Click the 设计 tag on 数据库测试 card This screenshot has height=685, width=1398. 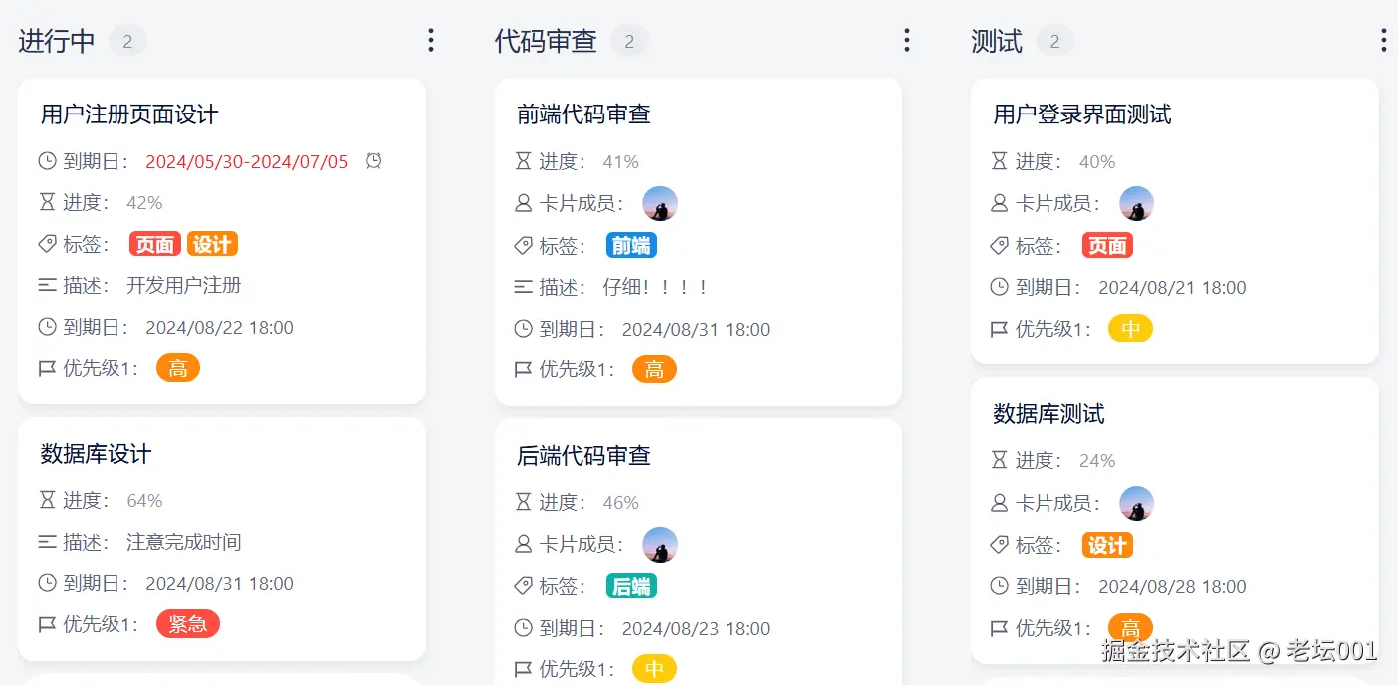(1107, 545)
